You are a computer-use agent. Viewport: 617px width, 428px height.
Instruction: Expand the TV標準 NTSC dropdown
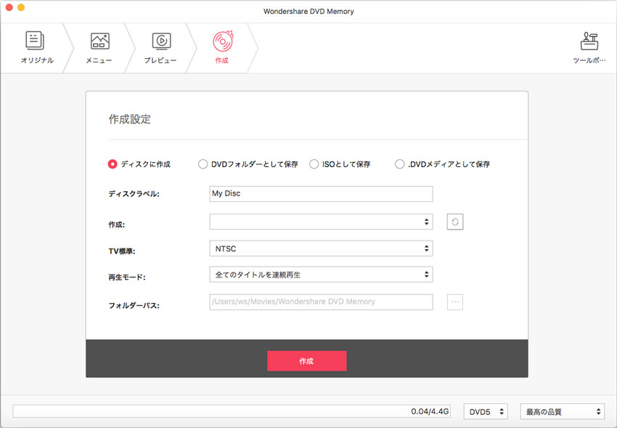click(x=321, y=249)
